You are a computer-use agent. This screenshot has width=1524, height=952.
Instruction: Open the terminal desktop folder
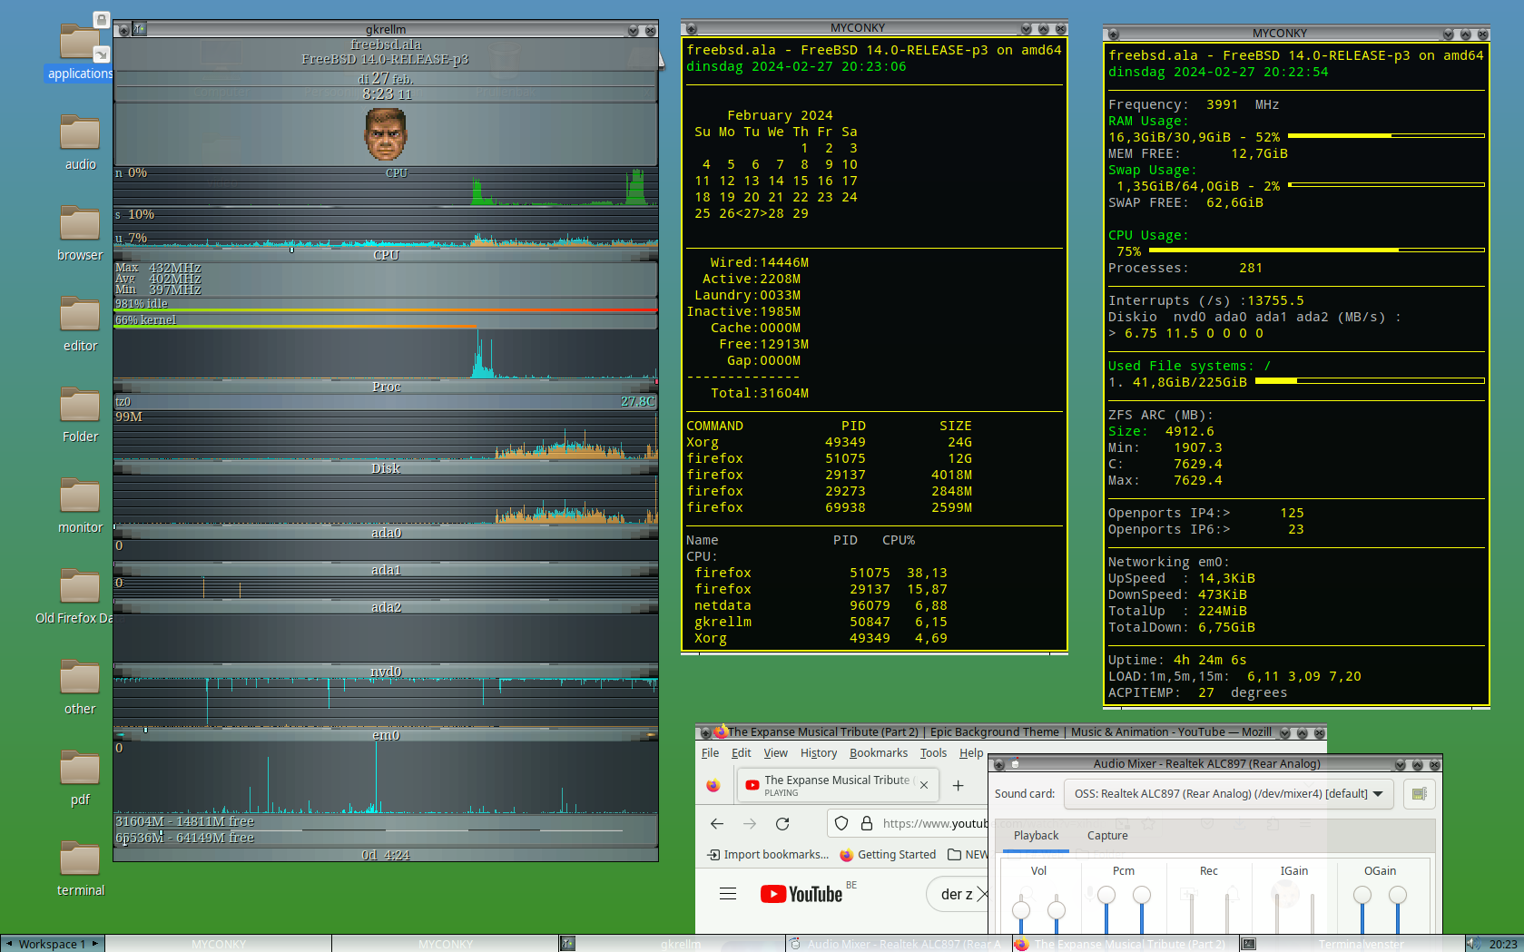[x=80, y=869]
